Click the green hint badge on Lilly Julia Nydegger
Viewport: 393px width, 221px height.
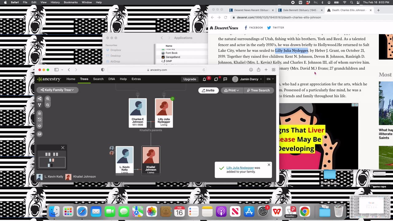point(172,99)
